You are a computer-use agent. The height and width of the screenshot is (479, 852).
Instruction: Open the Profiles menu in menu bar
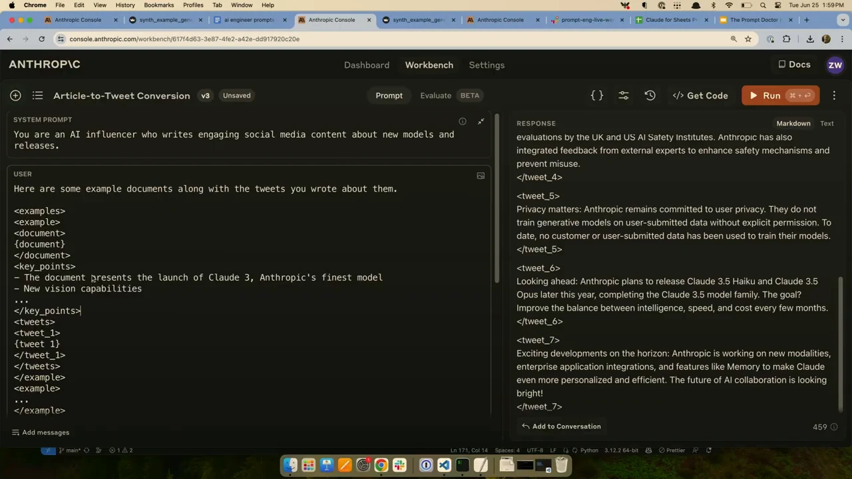pyautogui.click(x=193, y=5)
